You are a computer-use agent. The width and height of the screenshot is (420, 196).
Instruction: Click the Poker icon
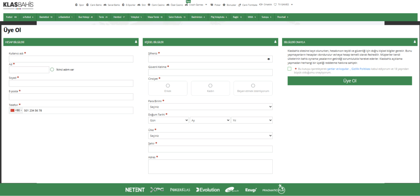(x=212, y=5)
